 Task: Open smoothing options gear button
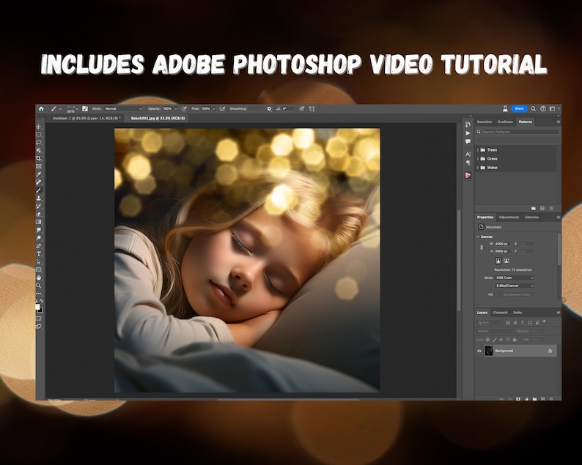pos(270,108)
